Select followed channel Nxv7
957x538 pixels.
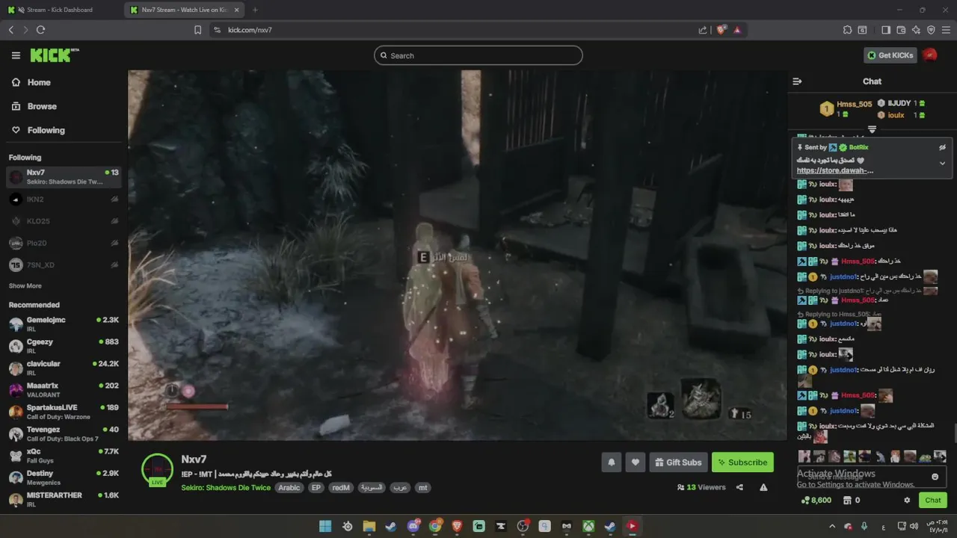[x=64, y=177]
